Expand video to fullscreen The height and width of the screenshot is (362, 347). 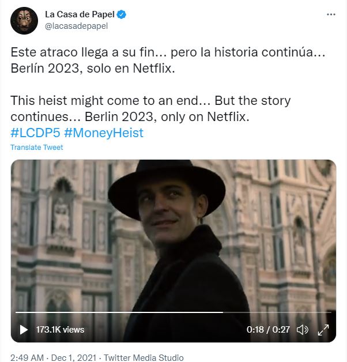(323, 330)
